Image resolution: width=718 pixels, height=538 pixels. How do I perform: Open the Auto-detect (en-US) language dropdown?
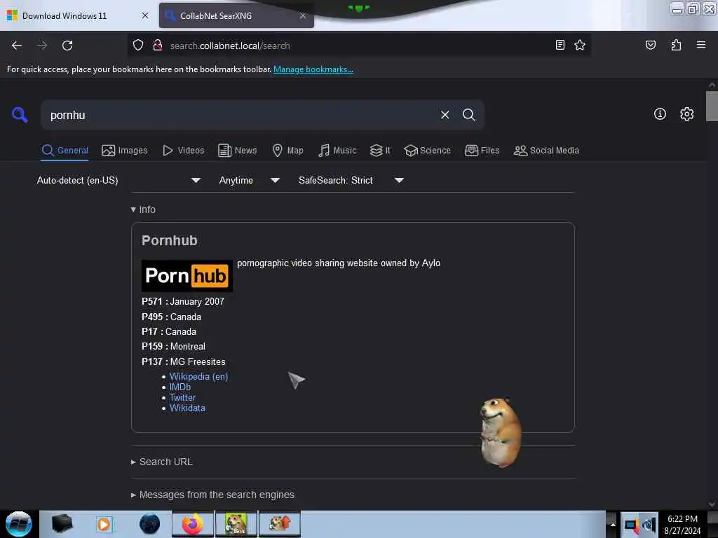(x=118, y=180)
